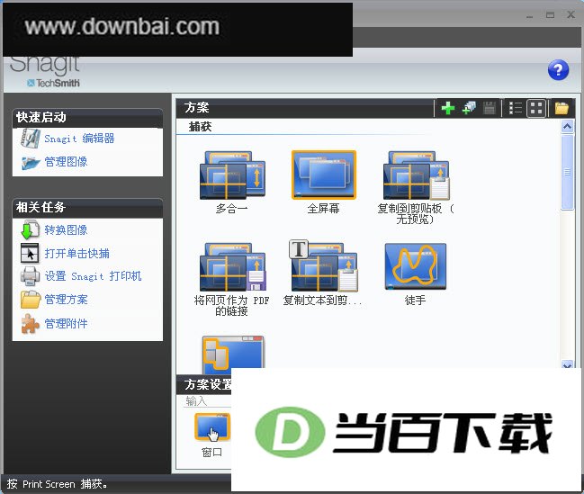Click the 转换图像 green arrow icon

(x=30, y=229)
